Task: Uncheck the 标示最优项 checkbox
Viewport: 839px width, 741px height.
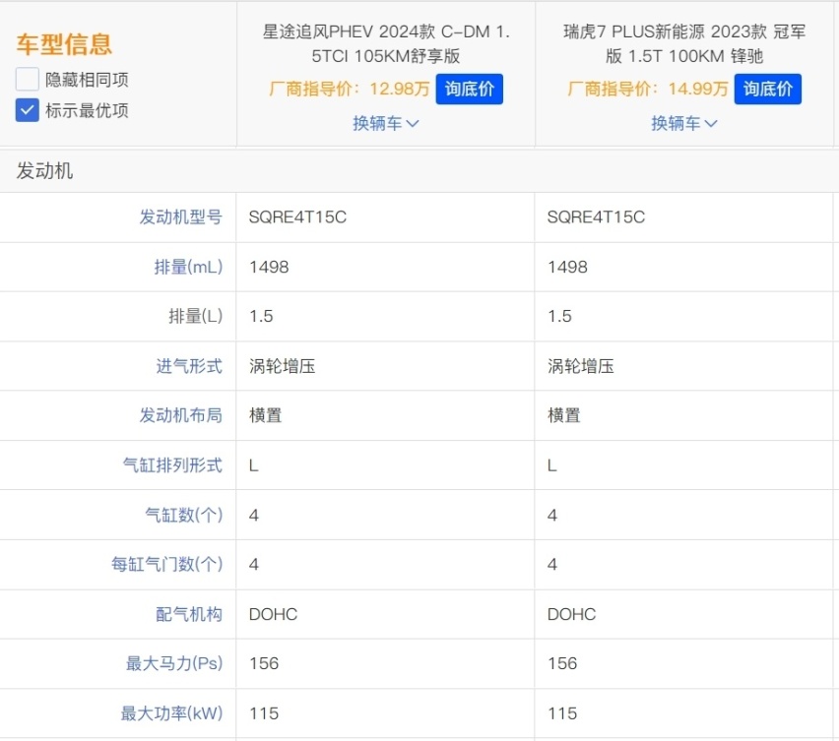Action: pos(28,110)
